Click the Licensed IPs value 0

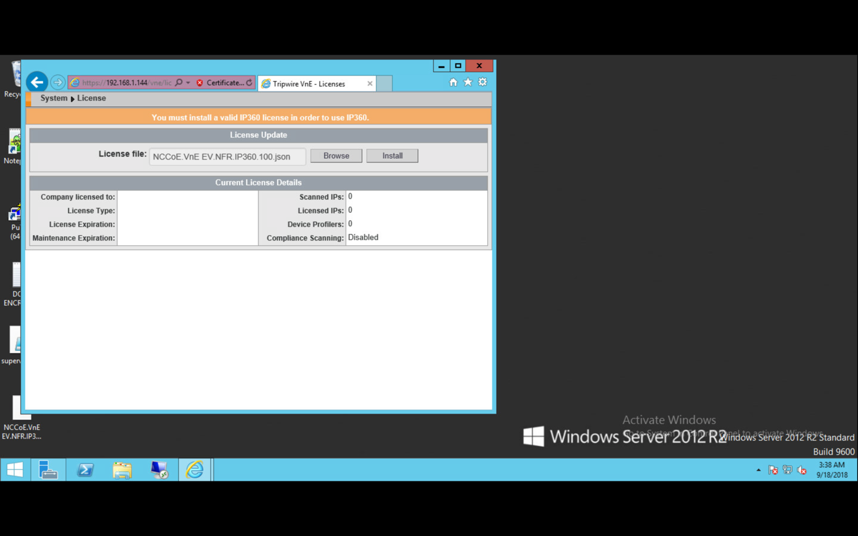[x=350, y=210]
